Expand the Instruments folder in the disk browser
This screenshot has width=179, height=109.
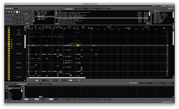[x=38, y=14]
